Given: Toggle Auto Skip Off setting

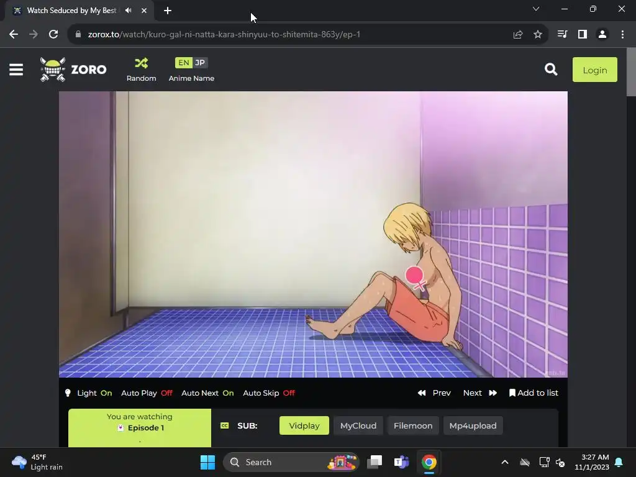Looking at the screenshot, I should [269, 393].
